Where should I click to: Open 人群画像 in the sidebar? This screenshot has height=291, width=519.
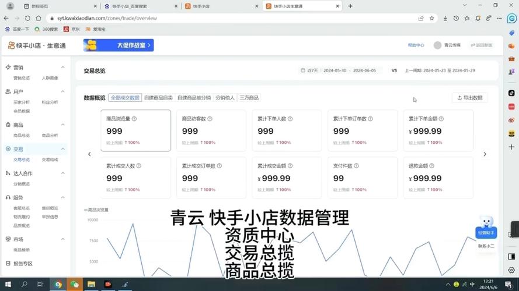(x=50, y=78)
